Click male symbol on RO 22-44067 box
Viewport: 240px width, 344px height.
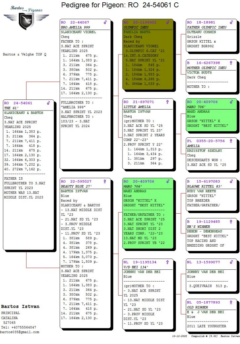point(105,22)
